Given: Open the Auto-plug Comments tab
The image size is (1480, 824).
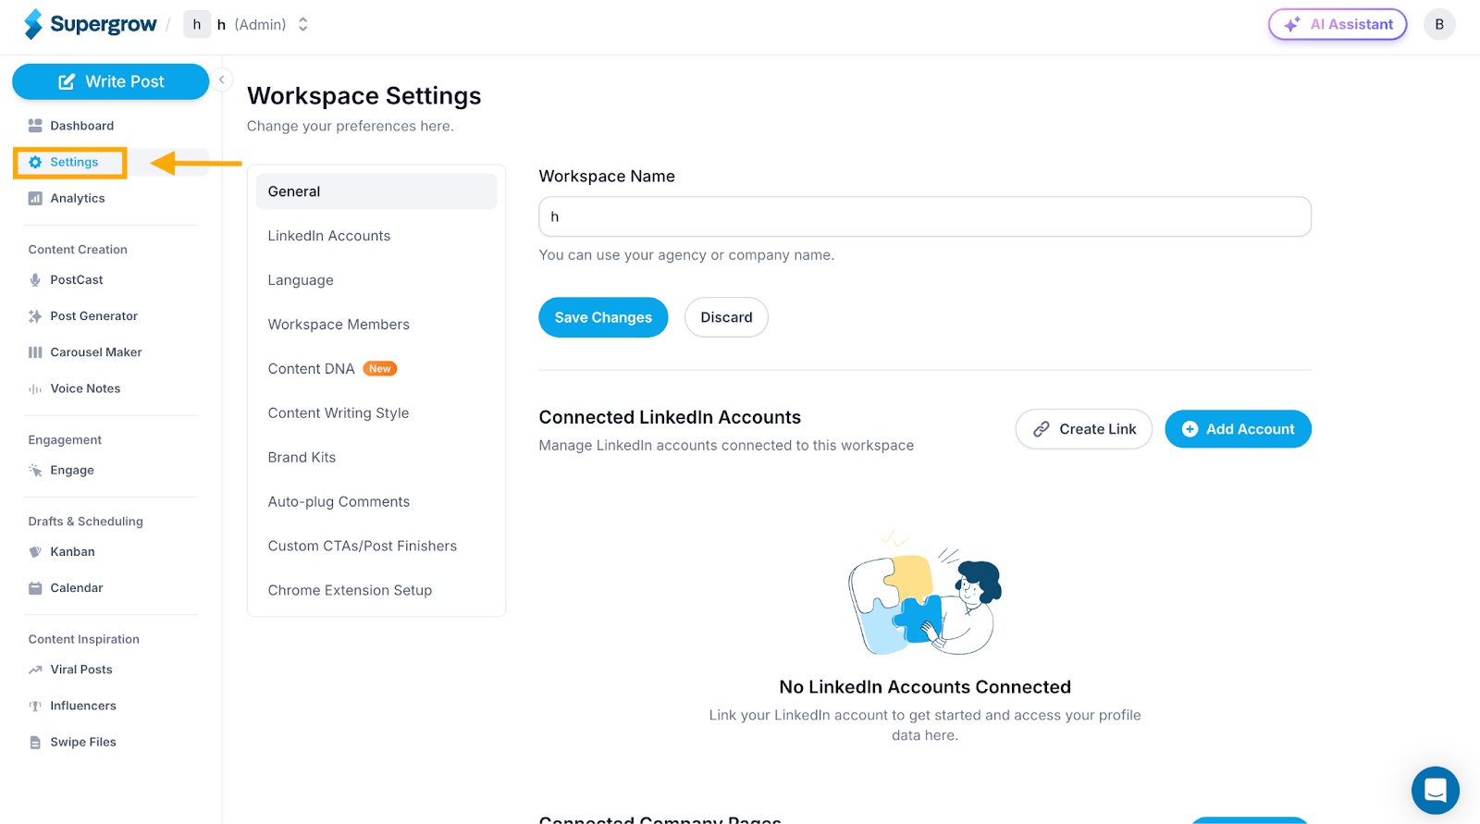Looking at the screenshot, I should (x=376, y=502).
